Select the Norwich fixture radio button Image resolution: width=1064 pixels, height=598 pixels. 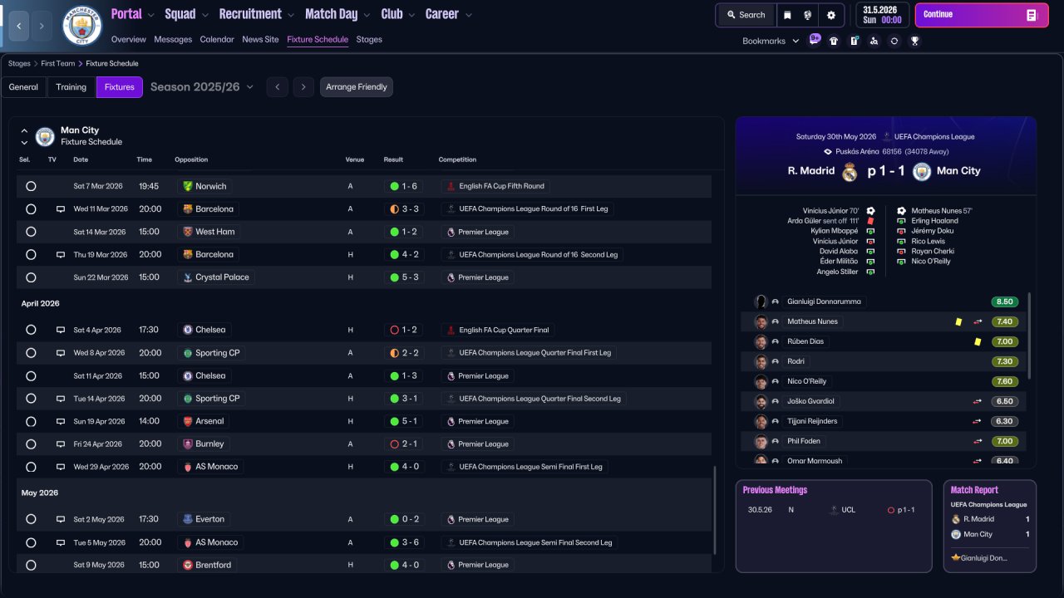point(31,186)
